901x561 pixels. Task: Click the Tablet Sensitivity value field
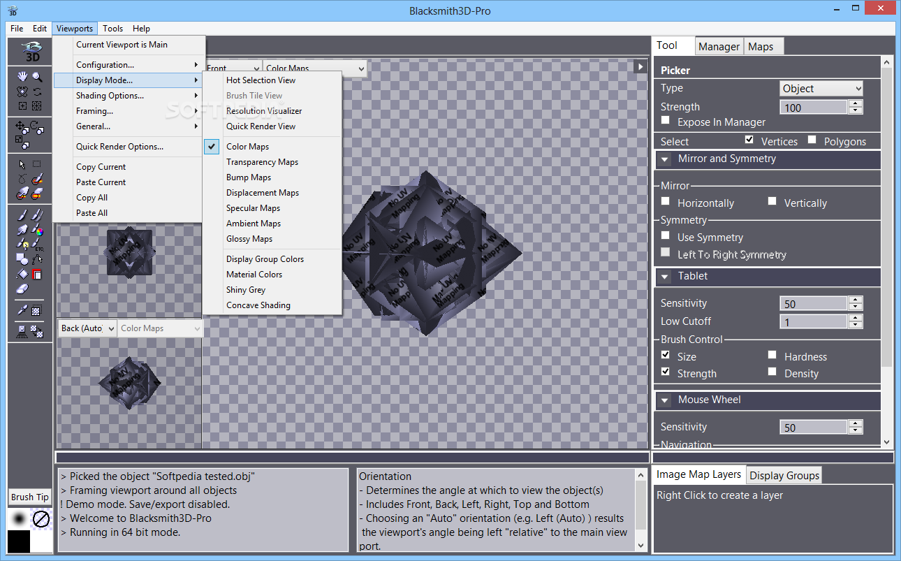[x=814, y=304]
